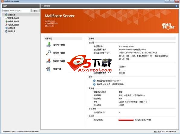180x134 pixels.
Task: Click the 2020-05 archive store value
Action: tap(122, 73)
